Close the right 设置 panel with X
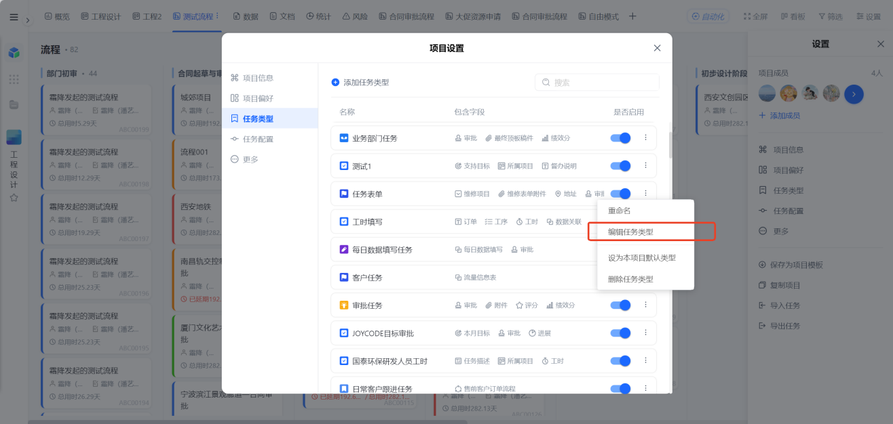The width and height of the screenshot is (893, 424). pos(881,44)
